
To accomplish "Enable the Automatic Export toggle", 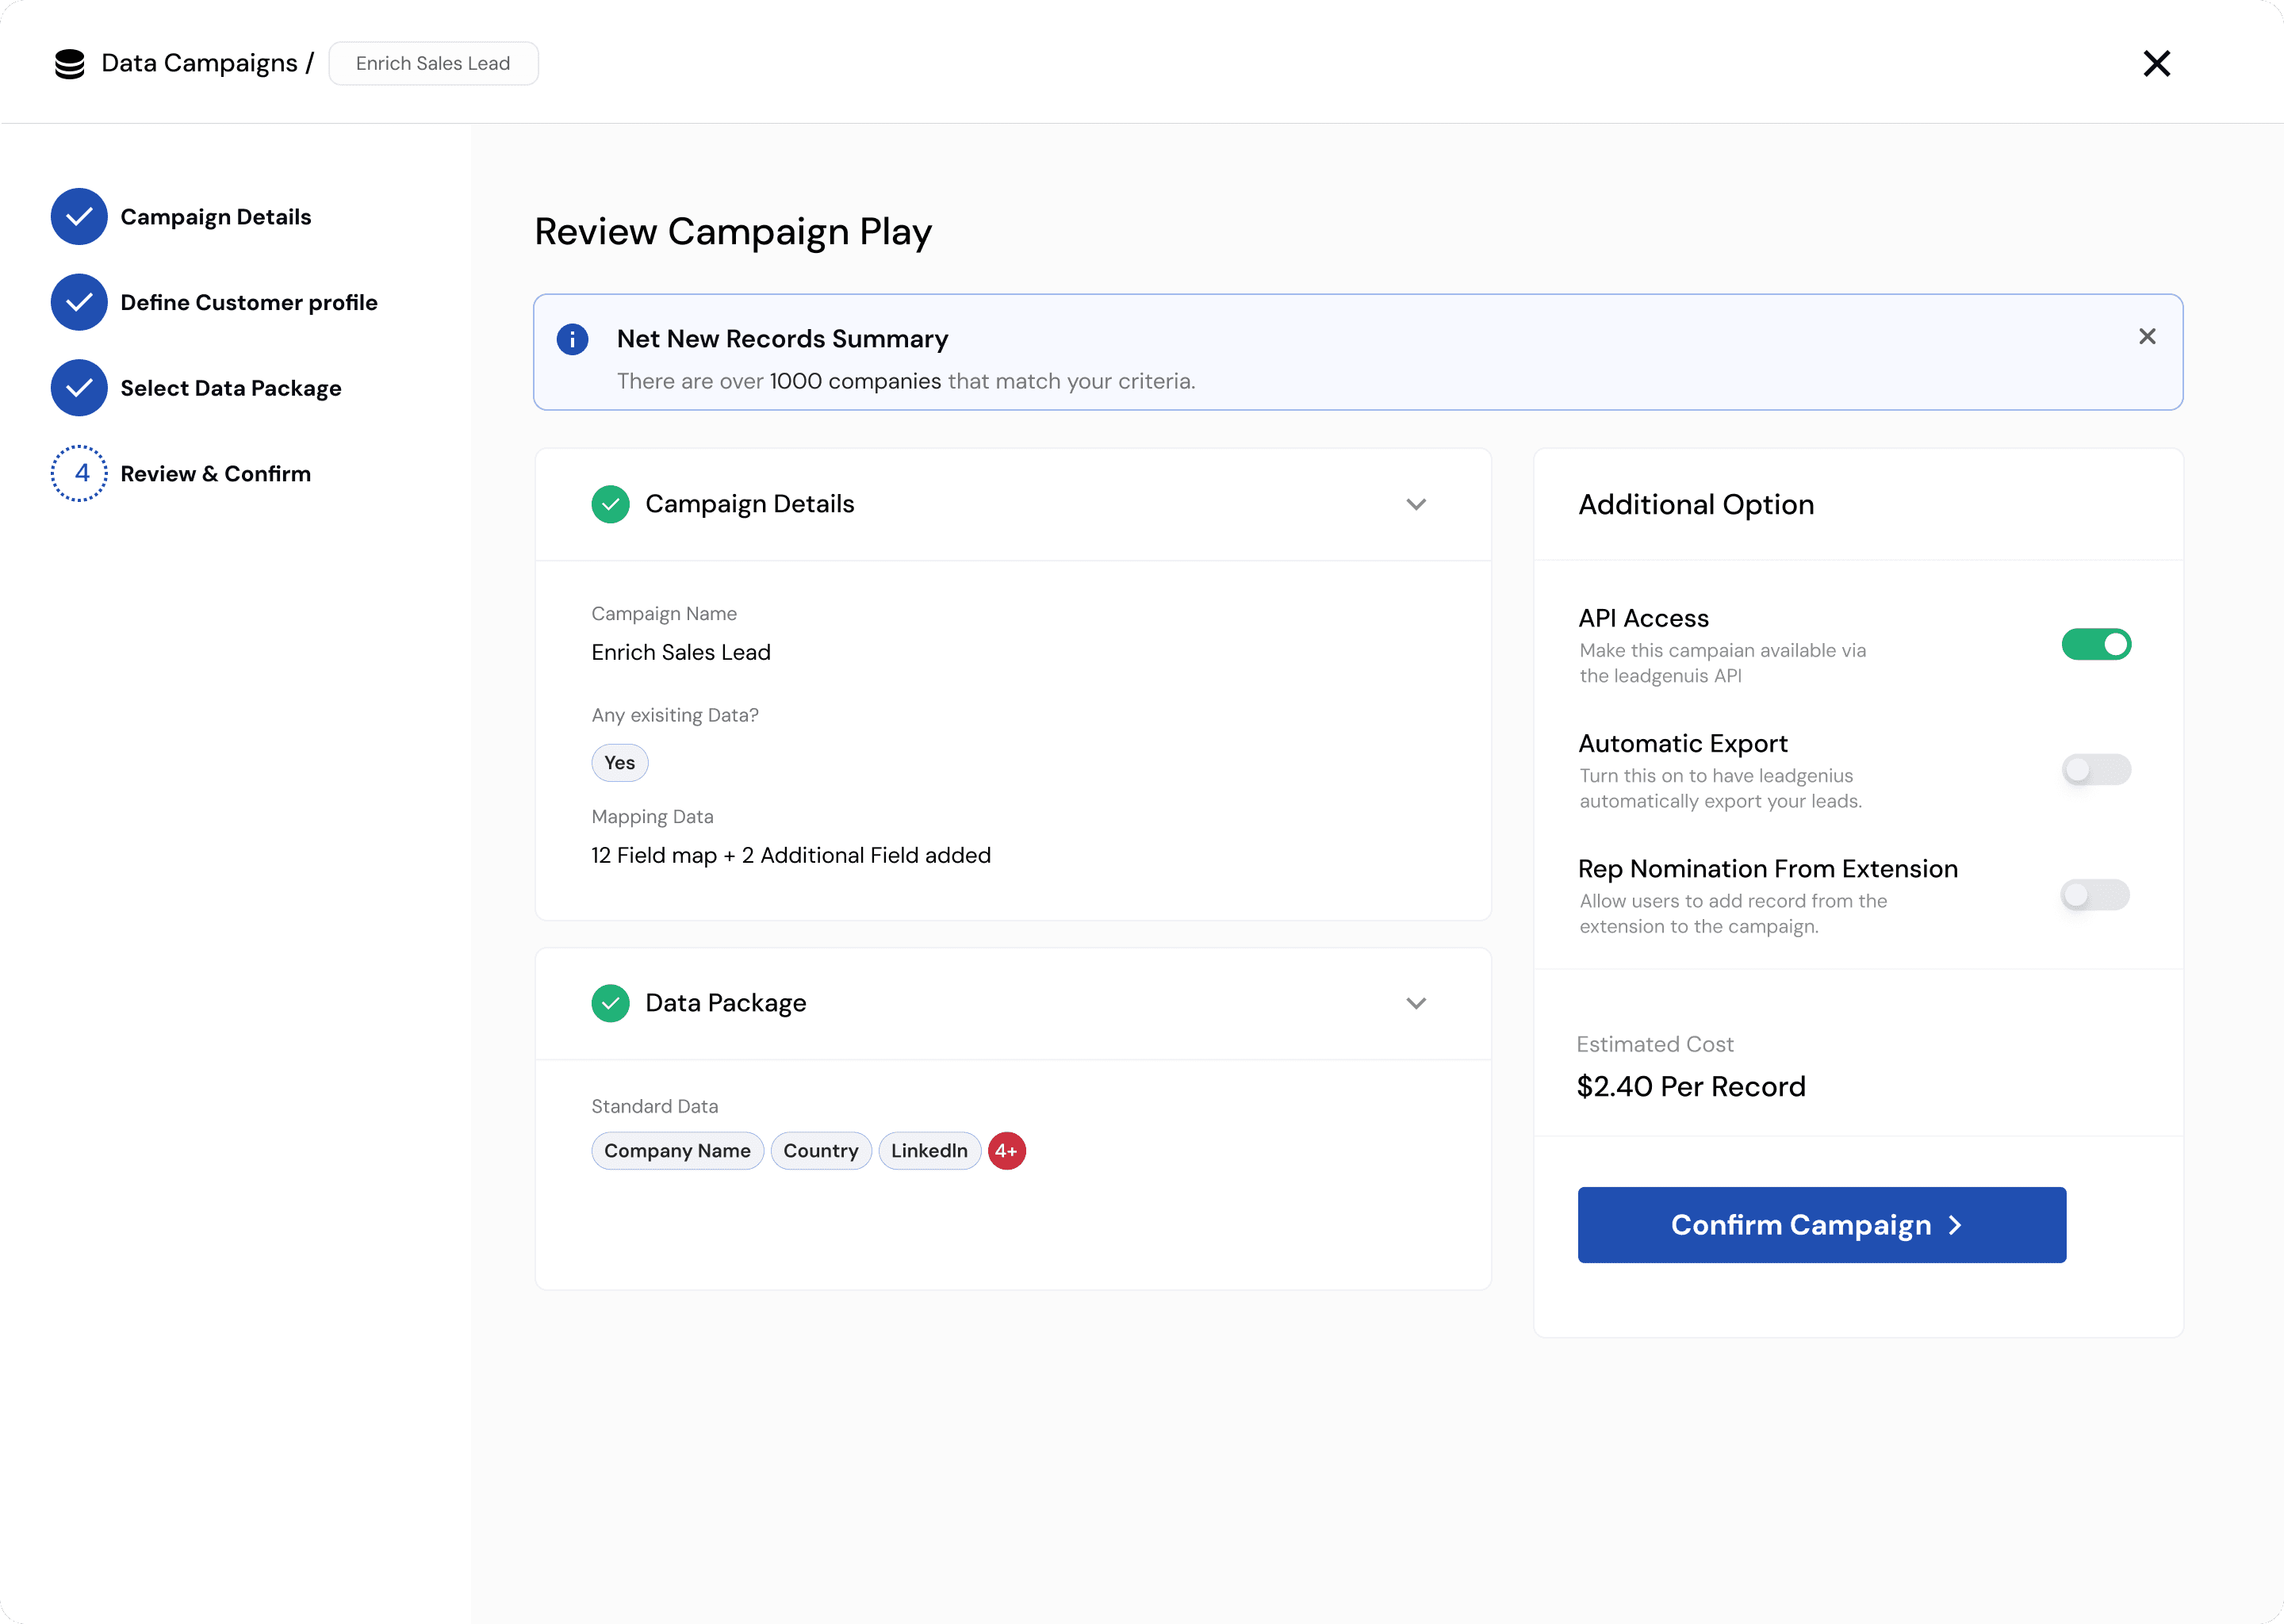I will point(2096,769).
